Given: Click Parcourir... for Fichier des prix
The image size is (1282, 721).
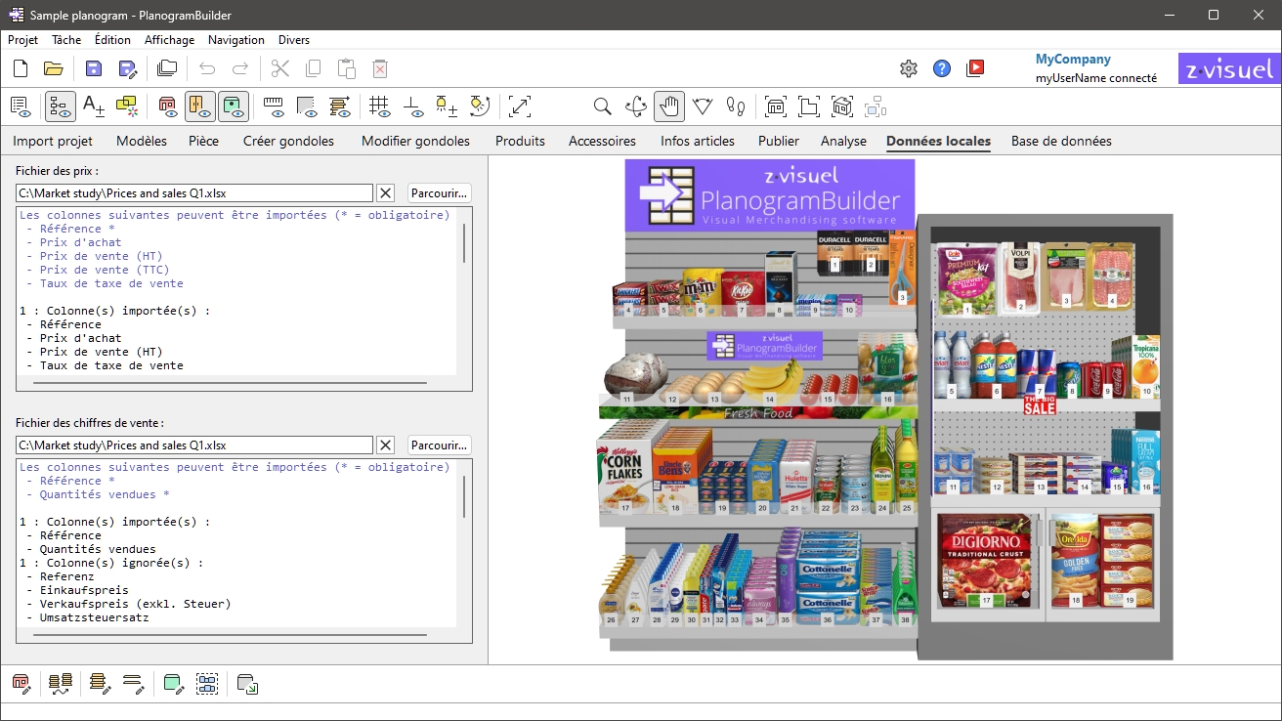Looking at the screenshot, I should tap(440, 193).
